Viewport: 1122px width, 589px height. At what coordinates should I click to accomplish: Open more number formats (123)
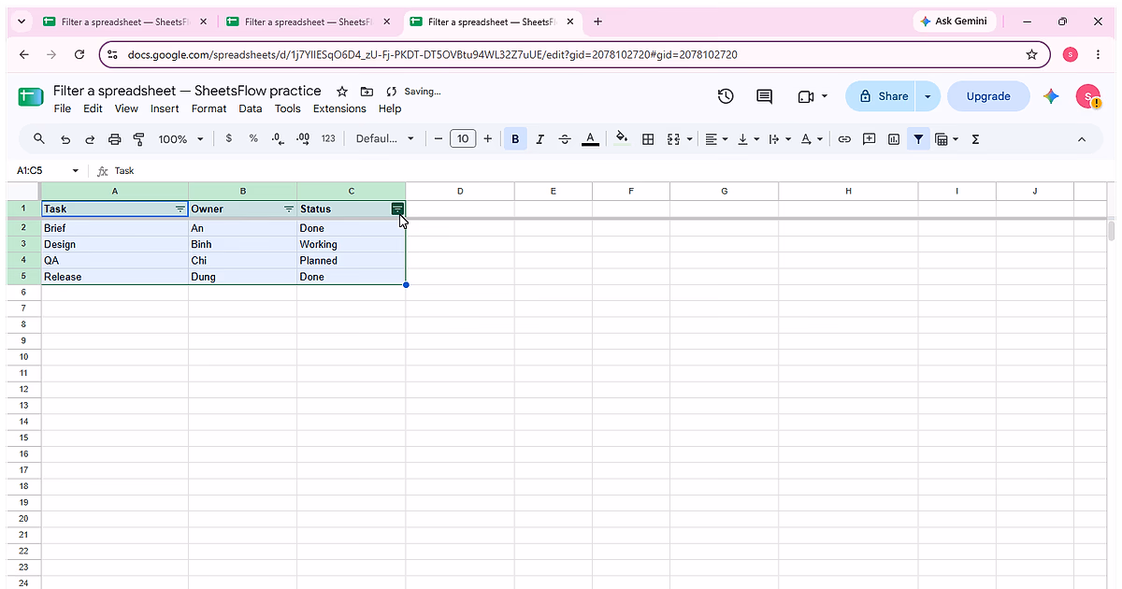click(x=328, y=138)
